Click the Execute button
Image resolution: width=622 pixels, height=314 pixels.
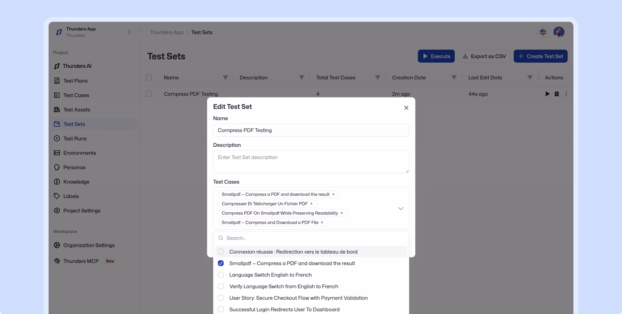(436, 56)
